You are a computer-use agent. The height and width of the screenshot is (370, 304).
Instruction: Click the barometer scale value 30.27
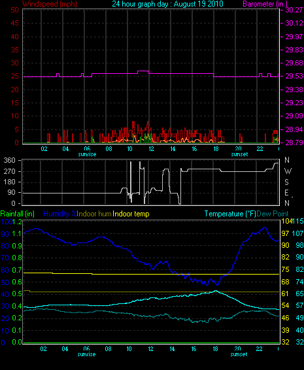(294, 10)
